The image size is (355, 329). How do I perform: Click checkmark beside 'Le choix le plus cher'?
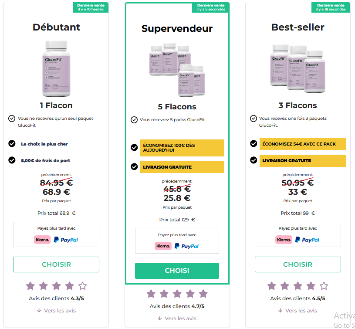pyautogui.click(x=12, y=143)
